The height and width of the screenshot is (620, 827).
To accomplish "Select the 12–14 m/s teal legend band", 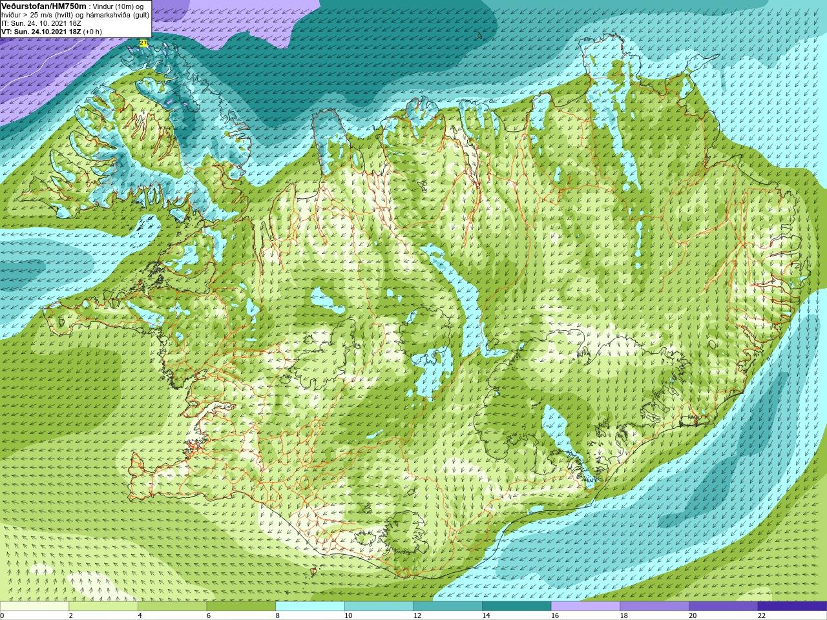I will [x=448, y=606].
